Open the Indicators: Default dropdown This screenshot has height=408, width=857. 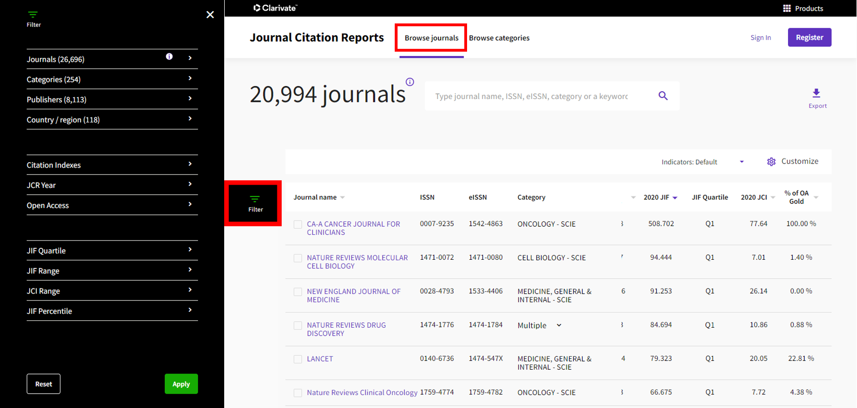pos(702,162)
